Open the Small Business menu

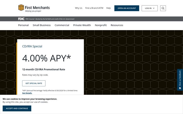(x=42, y=25)
